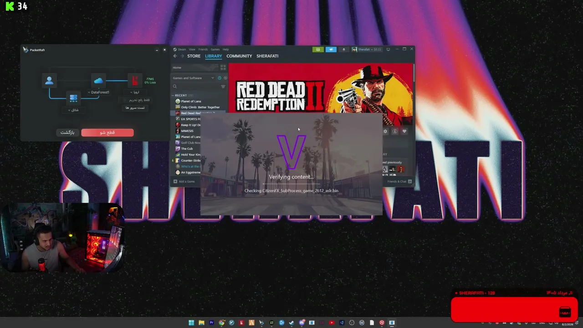Open the Games menu in Steam
This screenshot has height=328, width=583.
tap(215, 49)
